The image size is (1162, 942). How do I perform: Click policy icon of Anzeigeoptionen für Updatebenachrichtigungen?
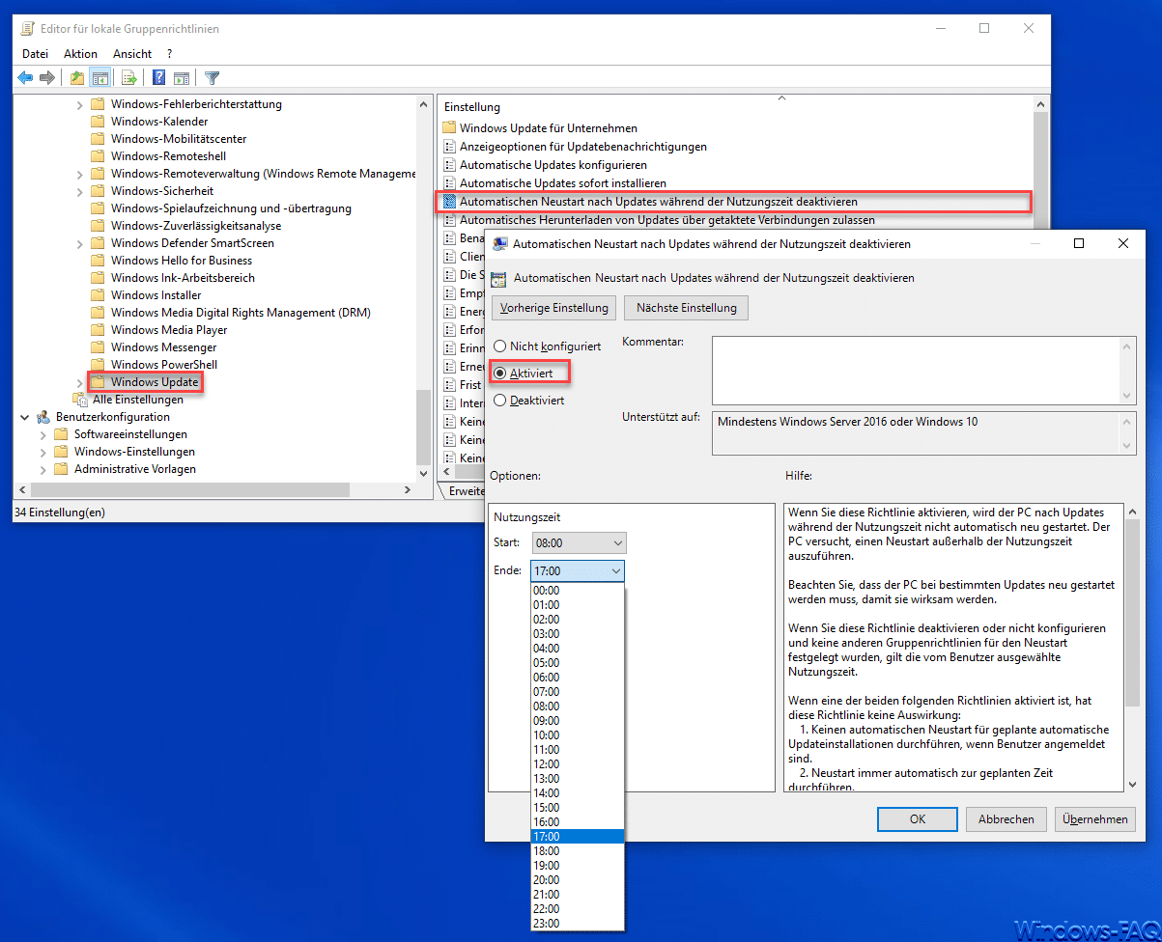click(x=448, y=147)
